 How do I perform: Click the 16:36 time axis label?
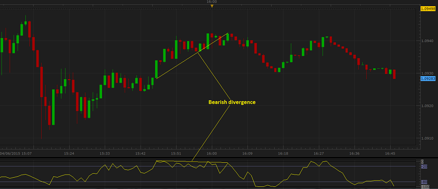pos(355,154)
